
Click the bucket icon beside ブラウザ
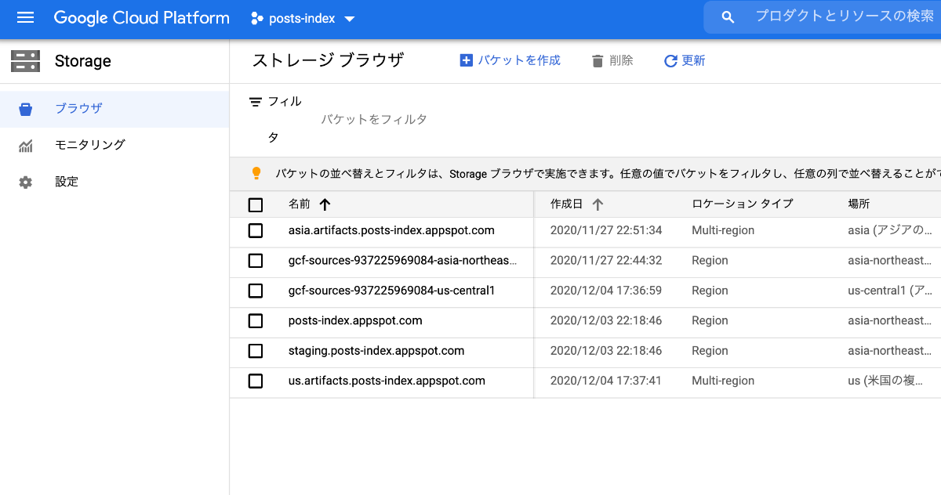[26, 109]
